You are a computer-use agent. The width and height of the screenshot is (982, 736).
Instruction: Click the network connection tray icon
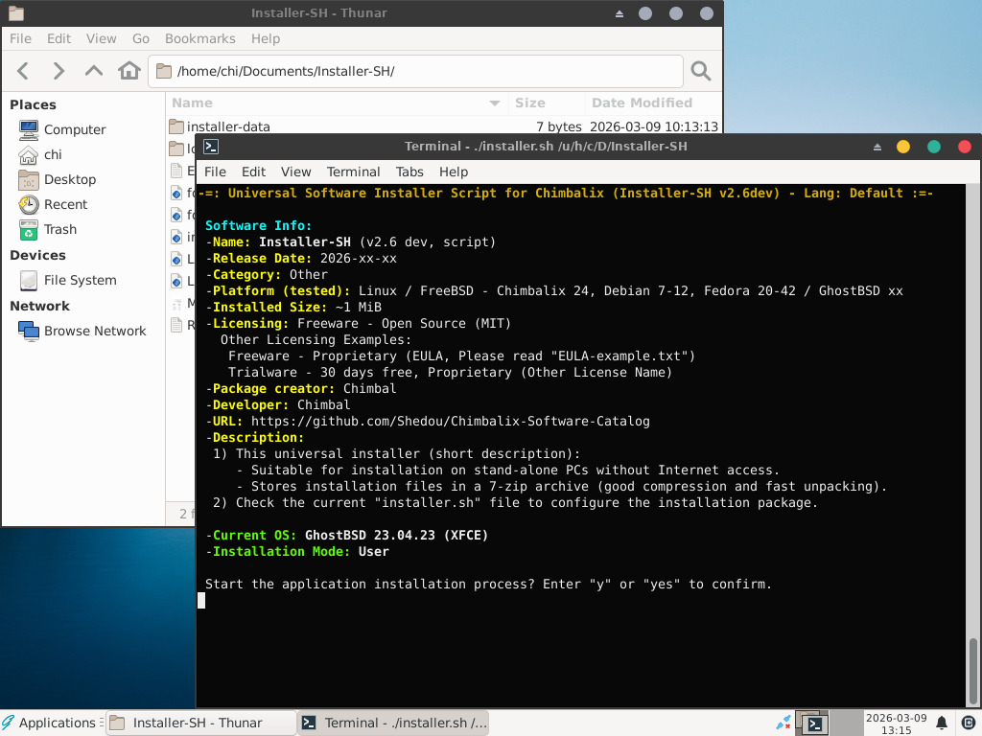click(783, 723)
